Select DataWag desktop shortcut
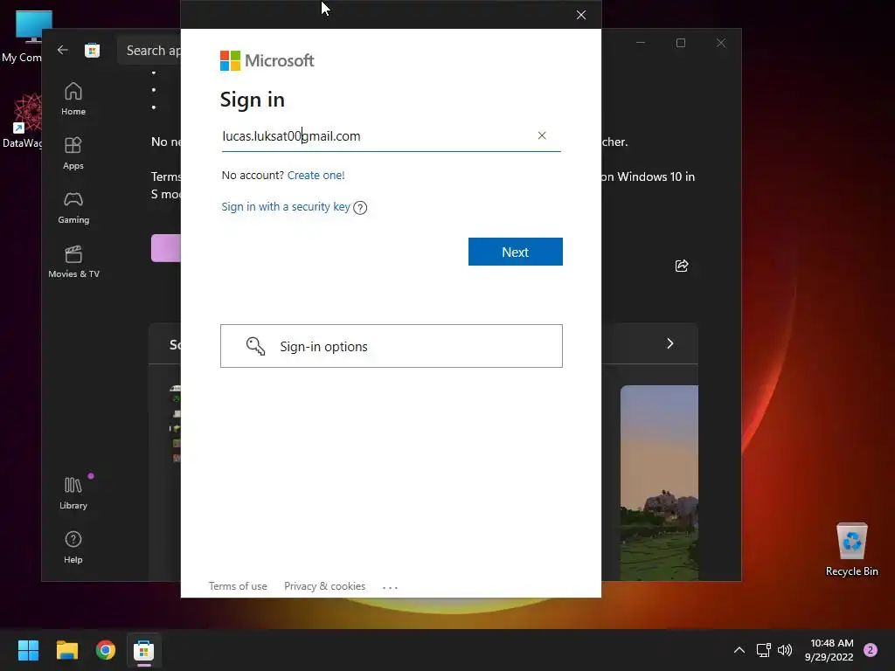Screen dimensions: 895x671 coord(23,121)
